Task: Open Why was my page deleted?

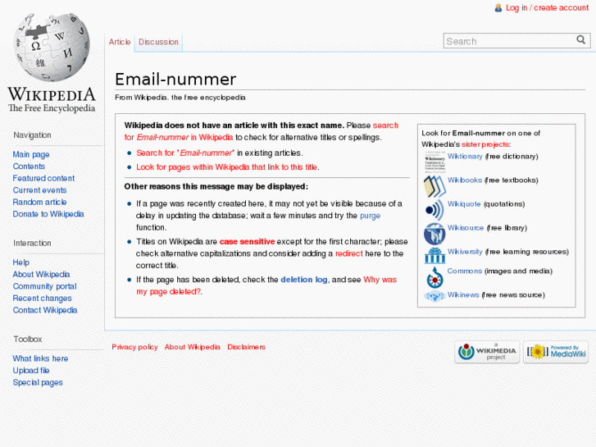Action: click(169, 292)
